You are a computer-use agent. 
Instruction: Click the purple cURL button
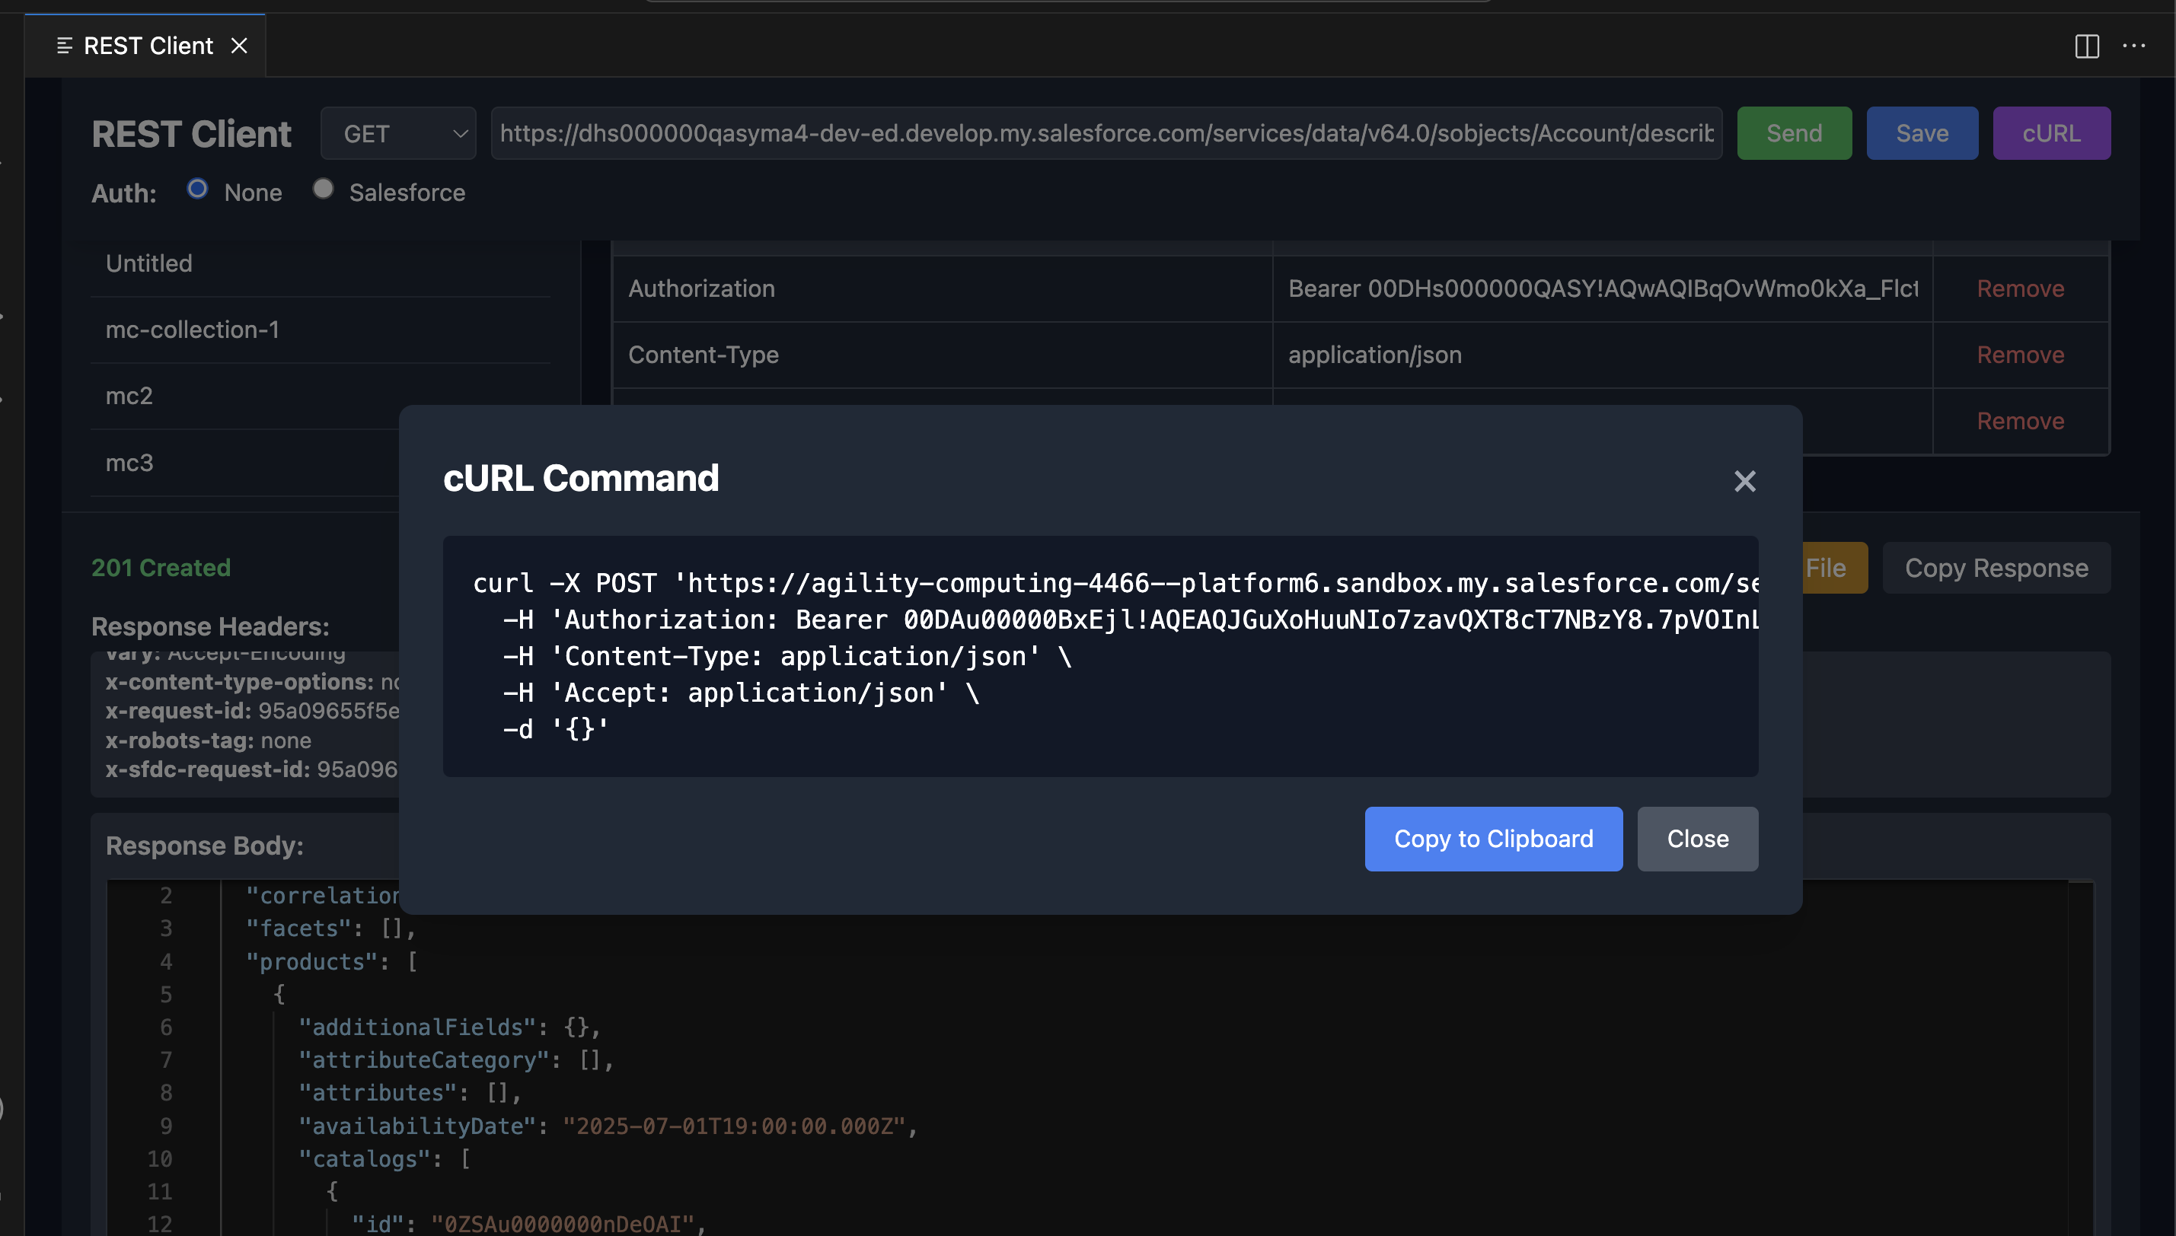pyautogui.click(x=2050, y=133)
